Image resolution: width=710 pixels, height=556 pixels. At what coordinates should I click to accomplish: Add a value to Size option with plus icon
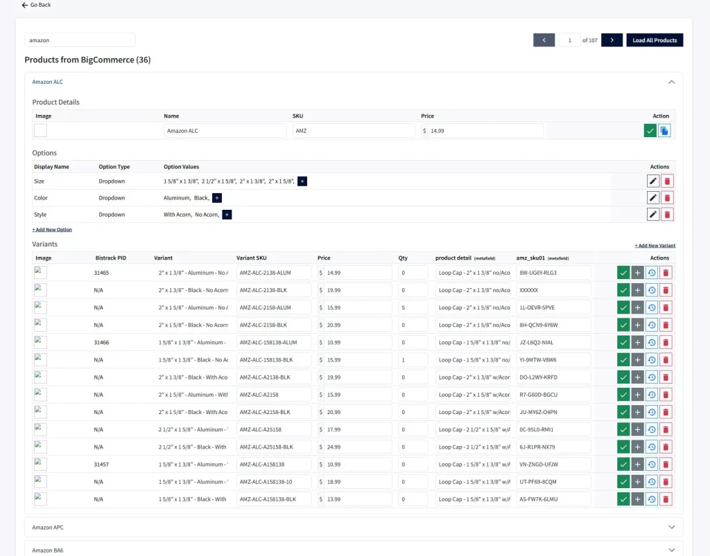pyautogui.click(x=302, y=181)
